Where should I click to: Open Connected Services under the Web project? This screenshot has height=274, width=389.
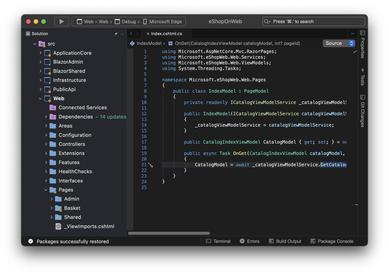pyautogui.click(x=82, y=107)
